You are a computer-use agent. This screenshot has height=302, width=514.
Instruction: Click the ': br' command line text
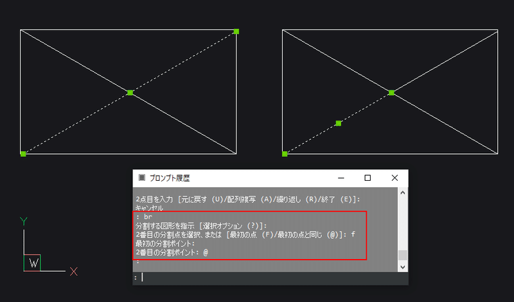click(x=144, y=217)
